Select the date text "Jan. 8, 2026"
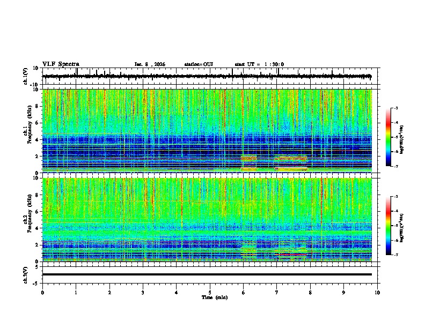 [150, 64]
